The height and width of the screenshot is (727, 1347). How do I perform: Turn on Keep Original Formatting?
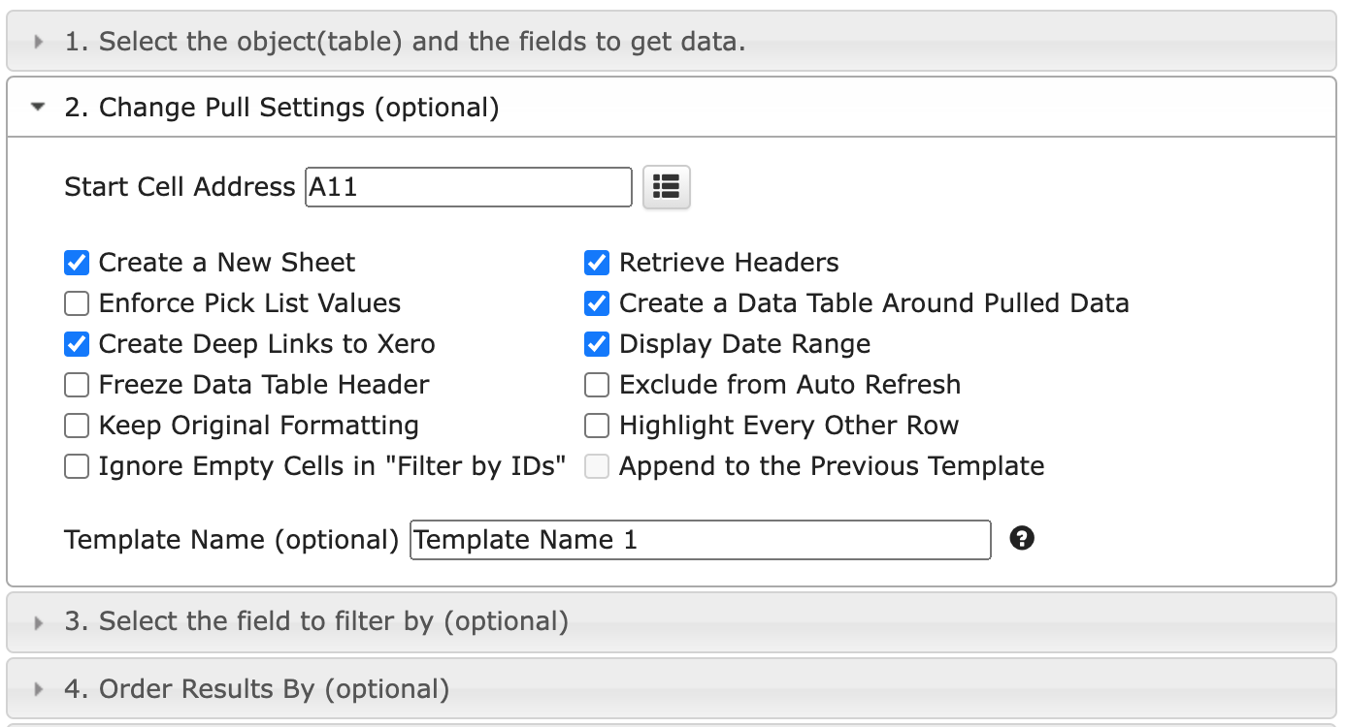(77, 427)
